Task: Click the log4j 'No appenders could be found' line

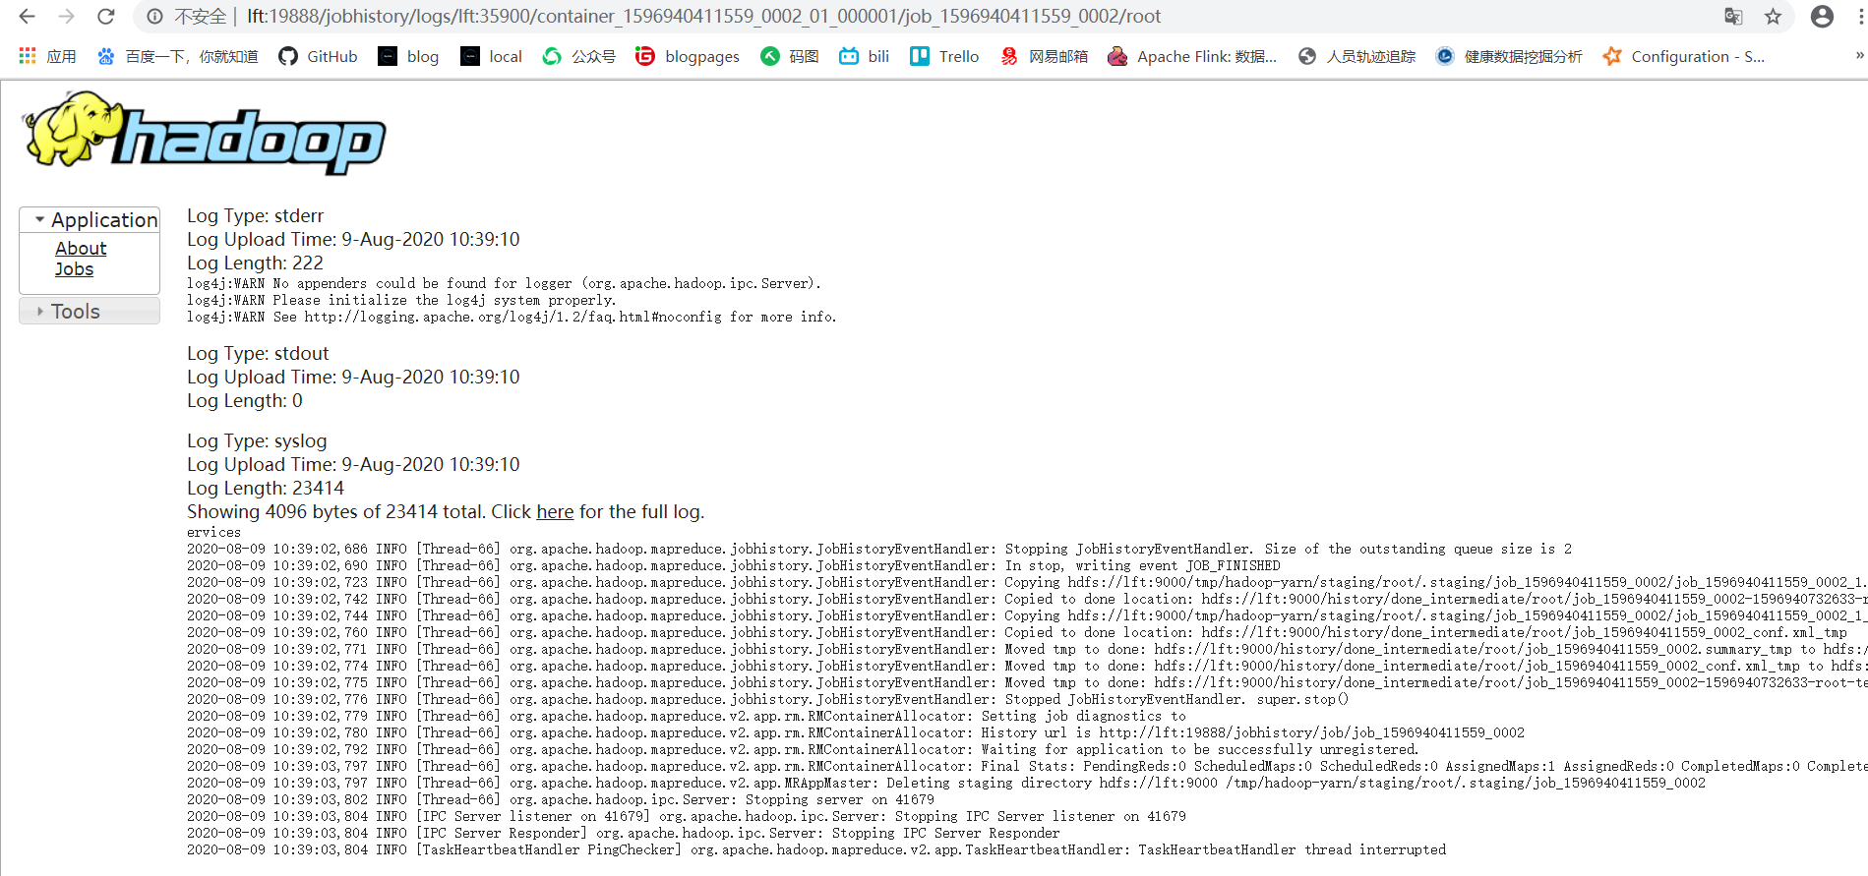Action: 504,284
